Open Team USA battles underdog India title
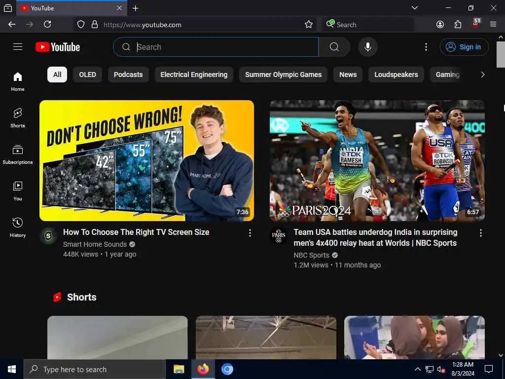 pyautogui.click(x=375, y=237)
